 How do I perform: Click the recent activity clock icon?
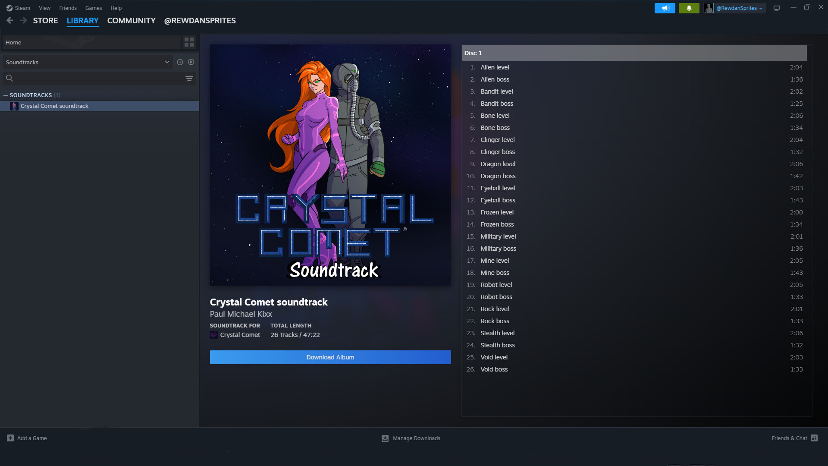180,62
